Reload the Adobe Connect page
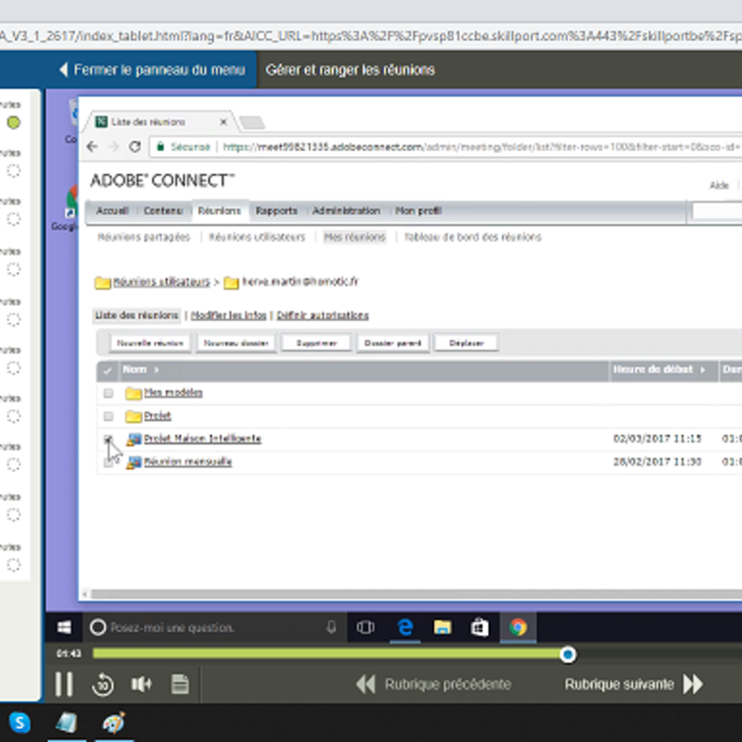The width and height of the screenshot is (742, 742). [134, 147]
